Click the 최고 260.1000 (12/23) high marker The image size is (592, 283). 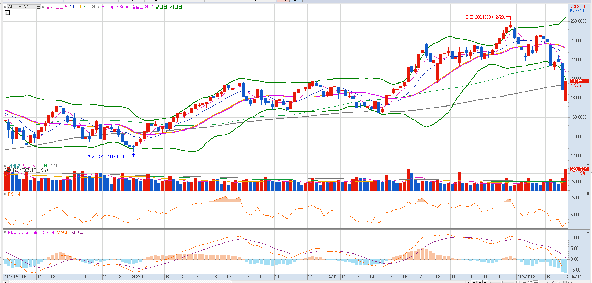(x=485, y=17)
